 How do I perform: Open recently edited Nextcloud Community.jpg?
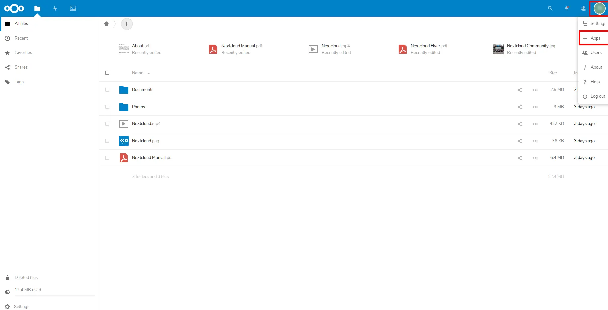524,49
